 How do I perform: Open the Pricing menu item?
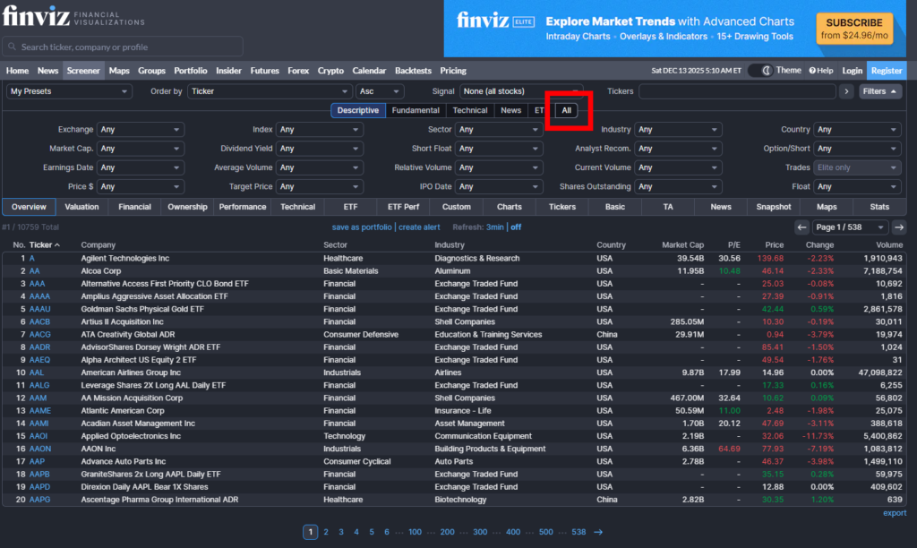click(452, 70)
